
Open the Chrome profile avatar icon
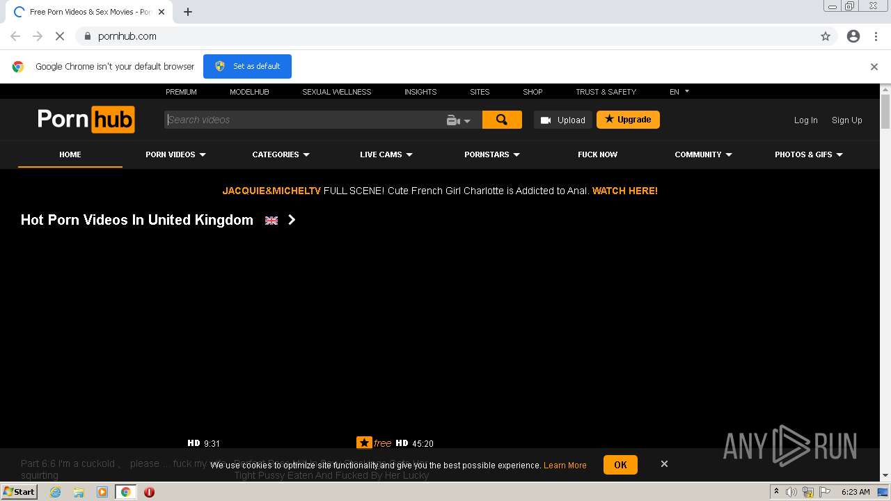click(853, 36)
